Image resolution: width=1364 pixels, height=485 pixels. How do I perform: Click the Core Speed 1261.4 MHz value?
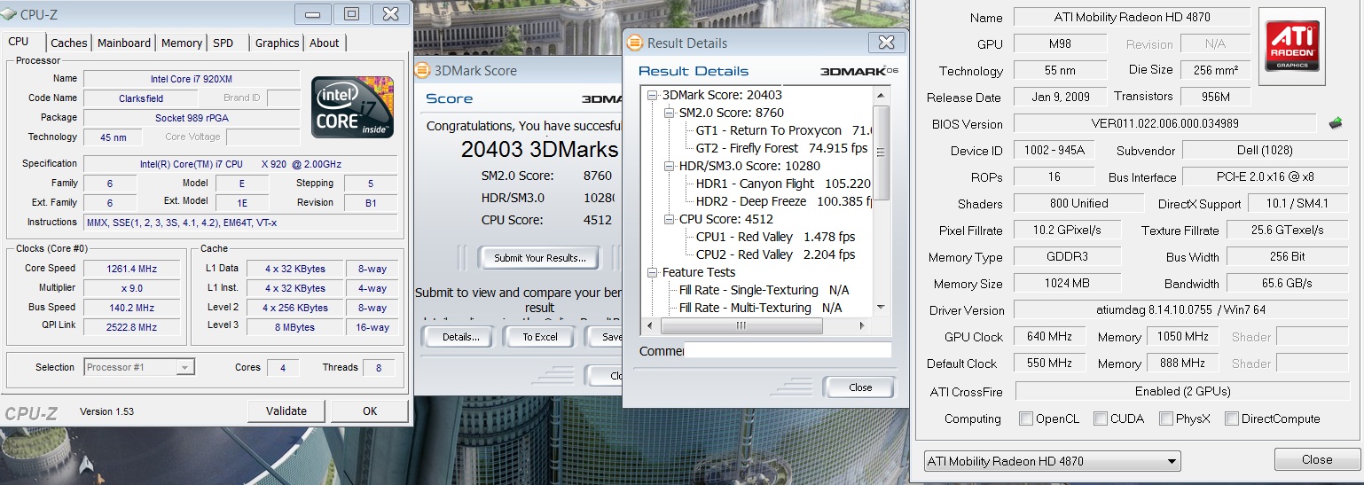[x=132, y=268]
